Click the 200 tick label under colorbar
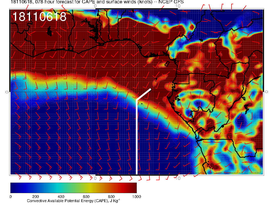The width and height of the screenshot is (271, 209). point(36,197)
